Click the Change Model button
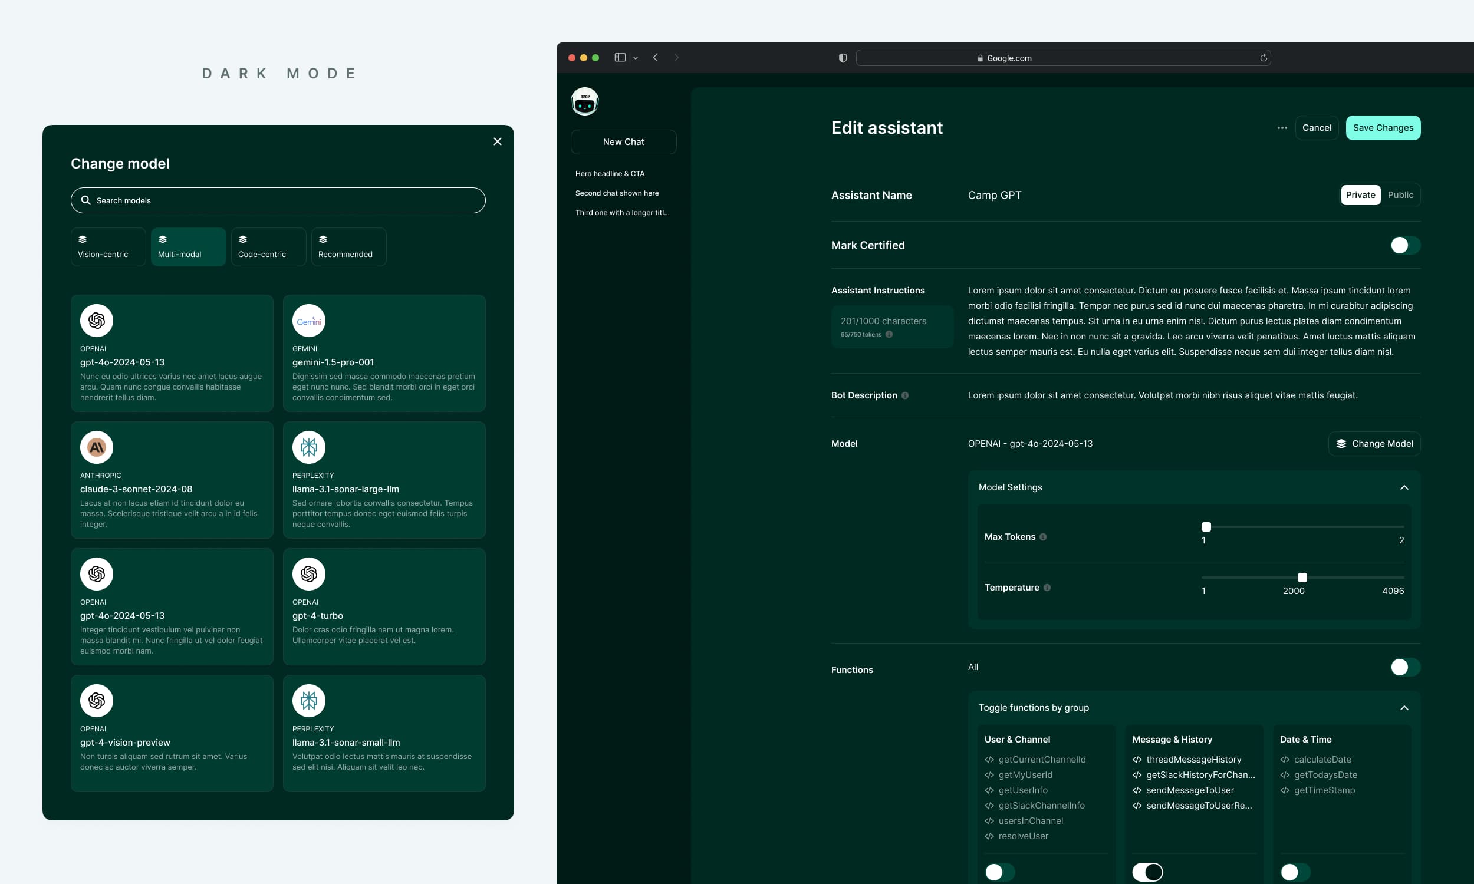 [1374, 444]
